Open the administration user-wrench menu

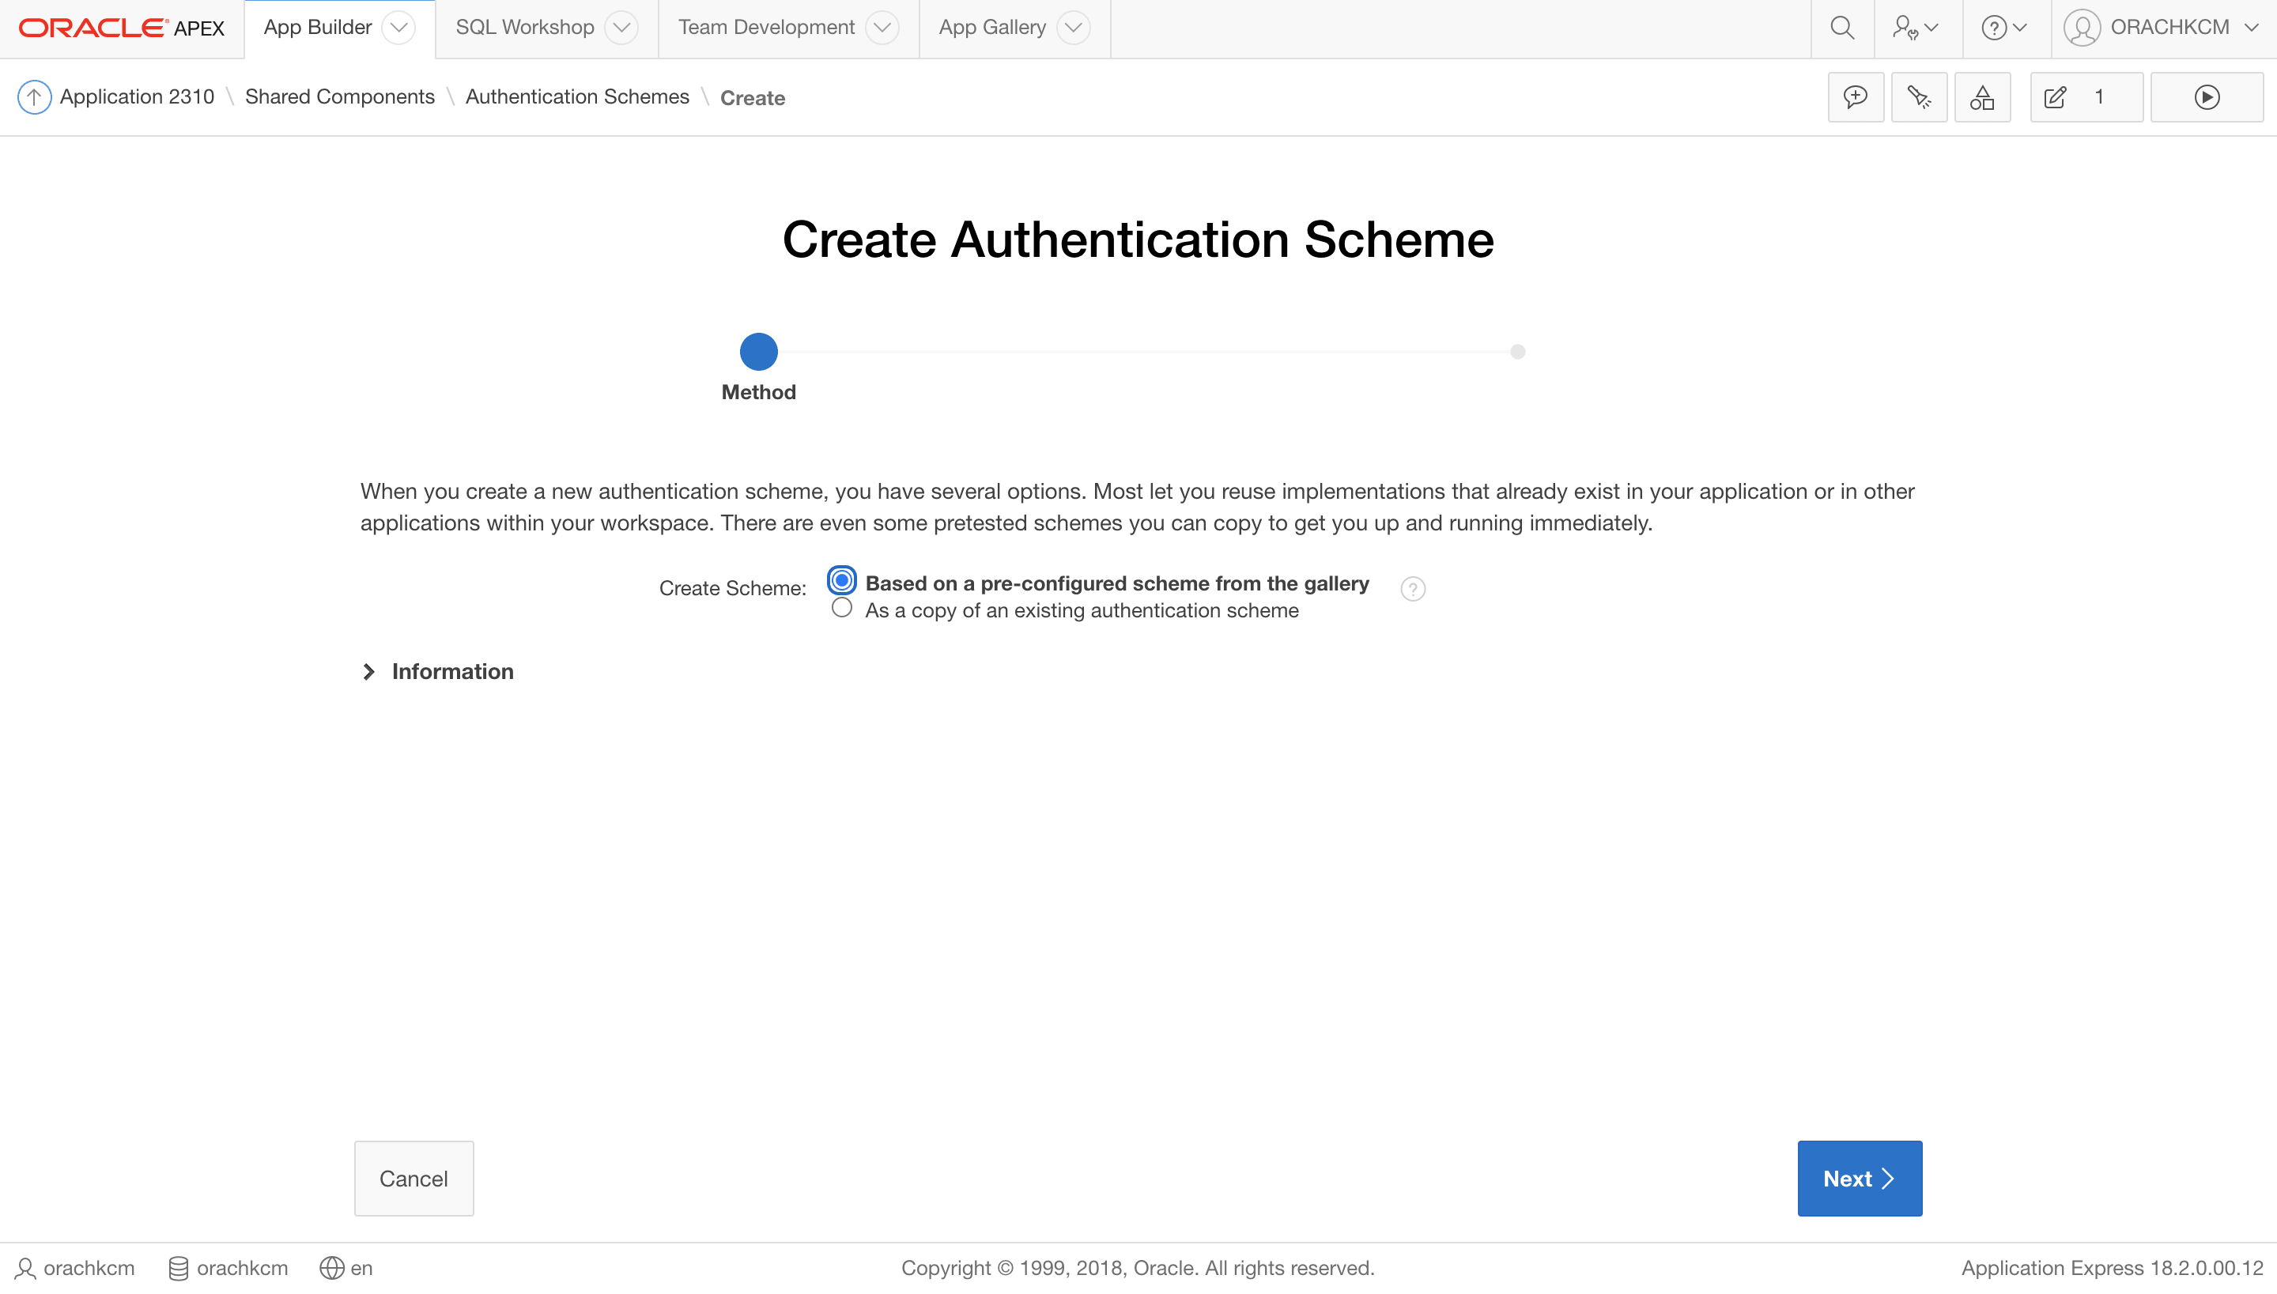pos(1914,28)
